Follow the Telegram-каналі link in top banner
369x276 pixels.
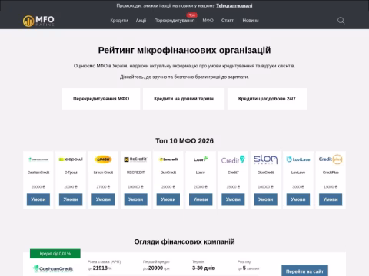pos(234,5)
